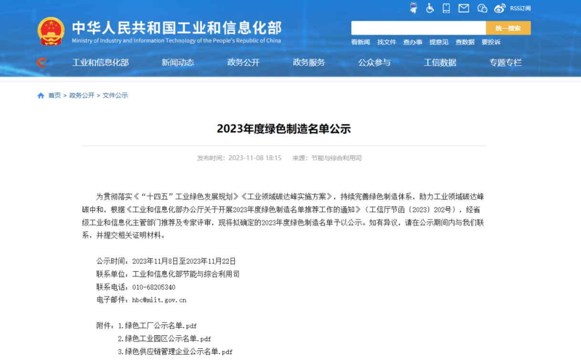Click the 要投诉 quick link
The width and height of the screenshot is (581, 363).
(x=491, y=42)
